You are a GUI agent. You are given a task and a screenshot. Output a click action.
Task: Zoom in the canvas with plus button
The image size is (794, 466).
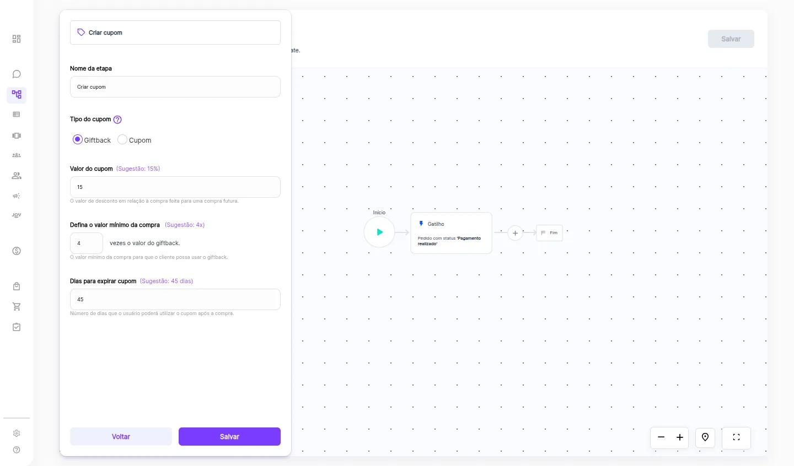click(679, 437)
